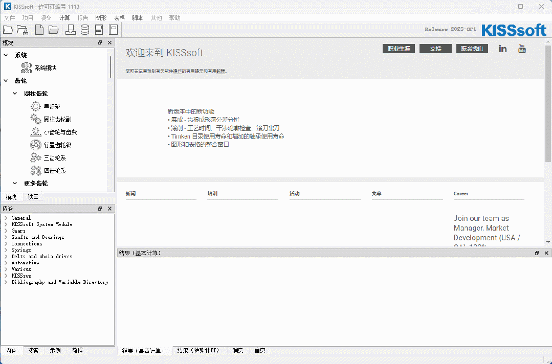Switch to the 示例 tab
Image resolution: width=552 pixels, height=364 pixels.
55,350
